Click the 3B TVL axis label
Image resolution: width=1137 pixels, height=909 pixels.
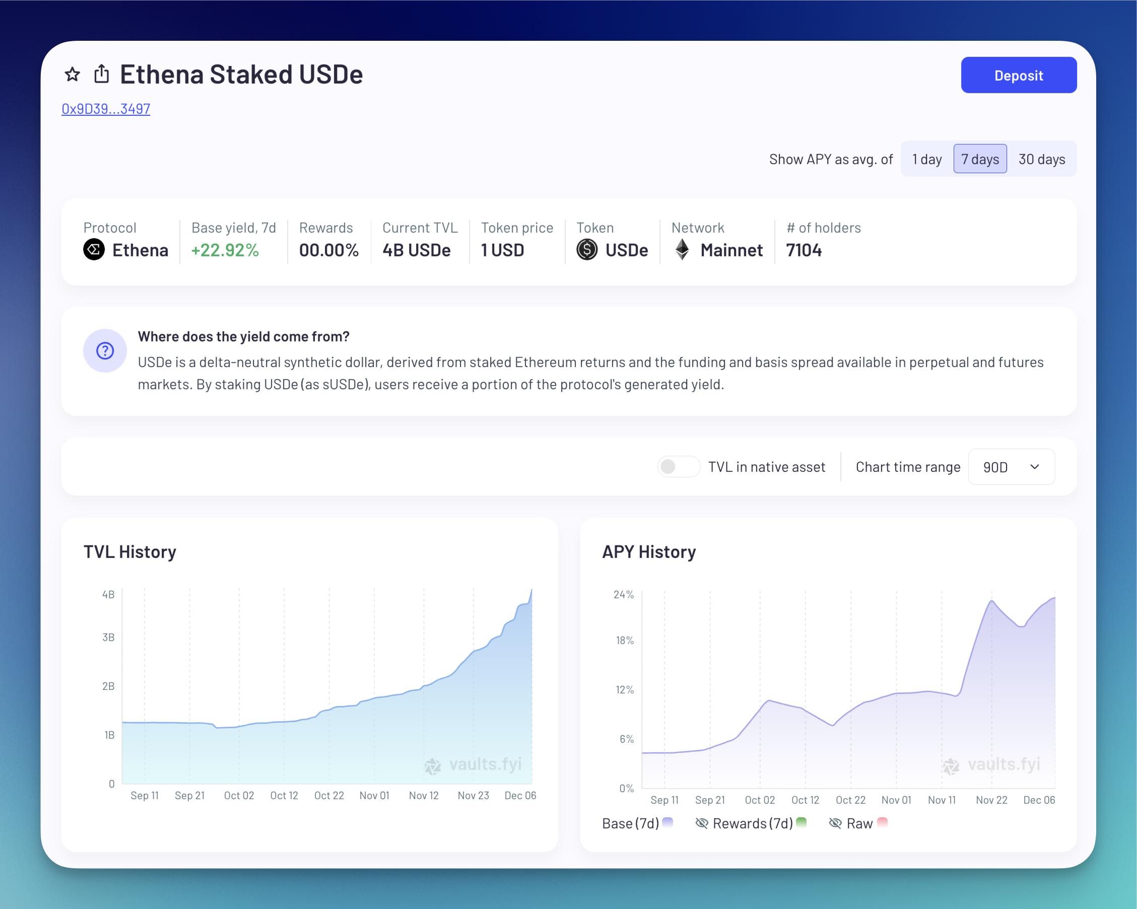[x=108, y=637]
